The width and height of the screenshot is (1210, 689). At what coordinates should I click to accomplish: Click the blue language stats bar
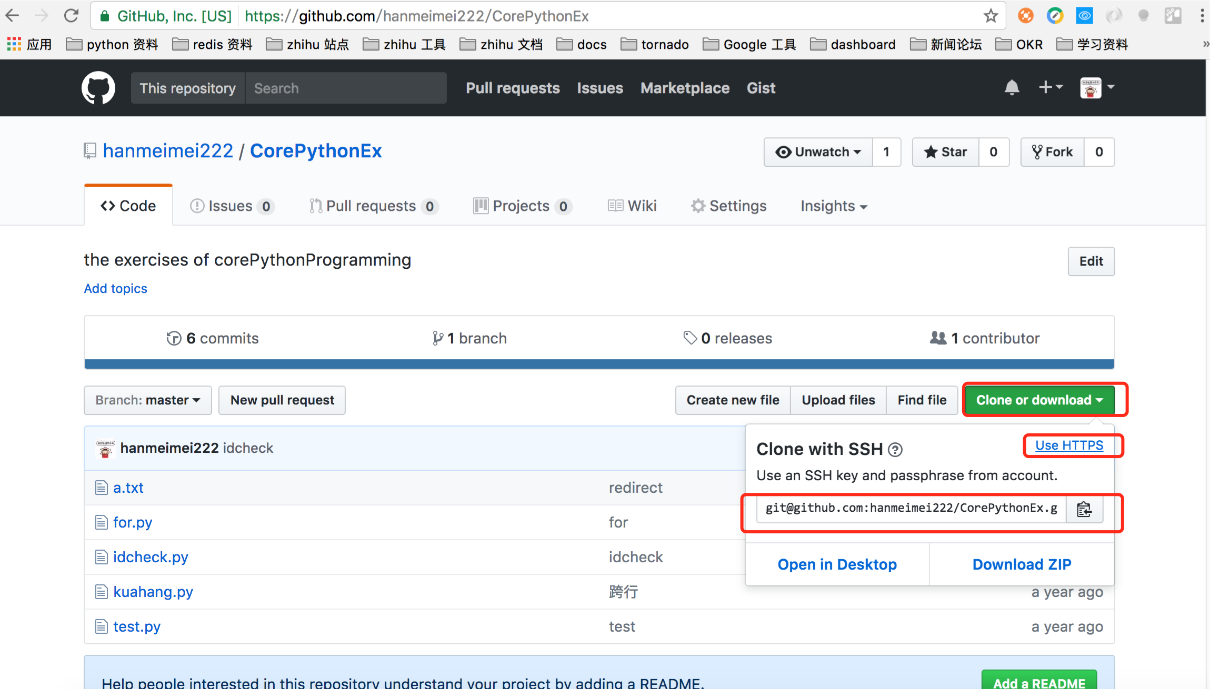599,364
